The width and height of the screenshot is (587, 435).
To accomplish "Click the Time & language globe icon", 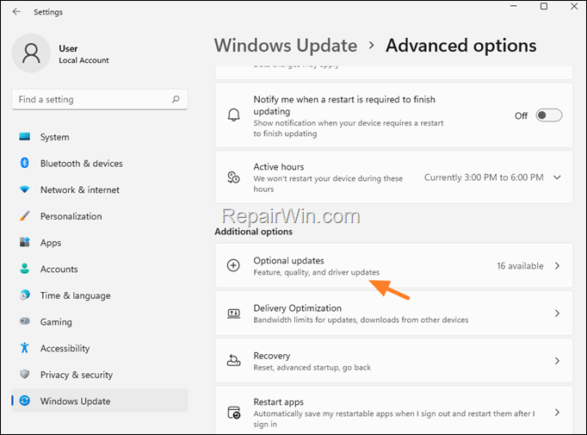I will pos(25,295).
